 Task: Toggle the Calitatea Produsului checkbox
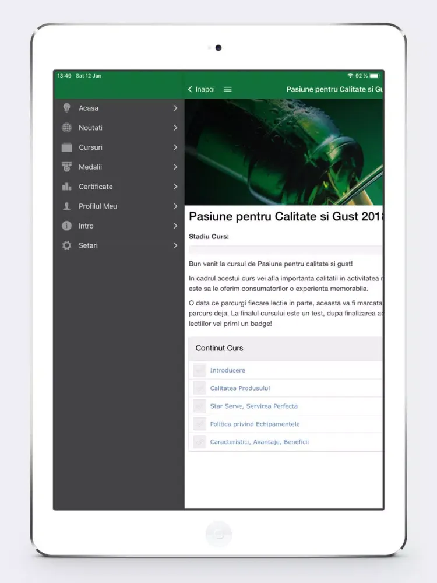click(x=199, y=388)
